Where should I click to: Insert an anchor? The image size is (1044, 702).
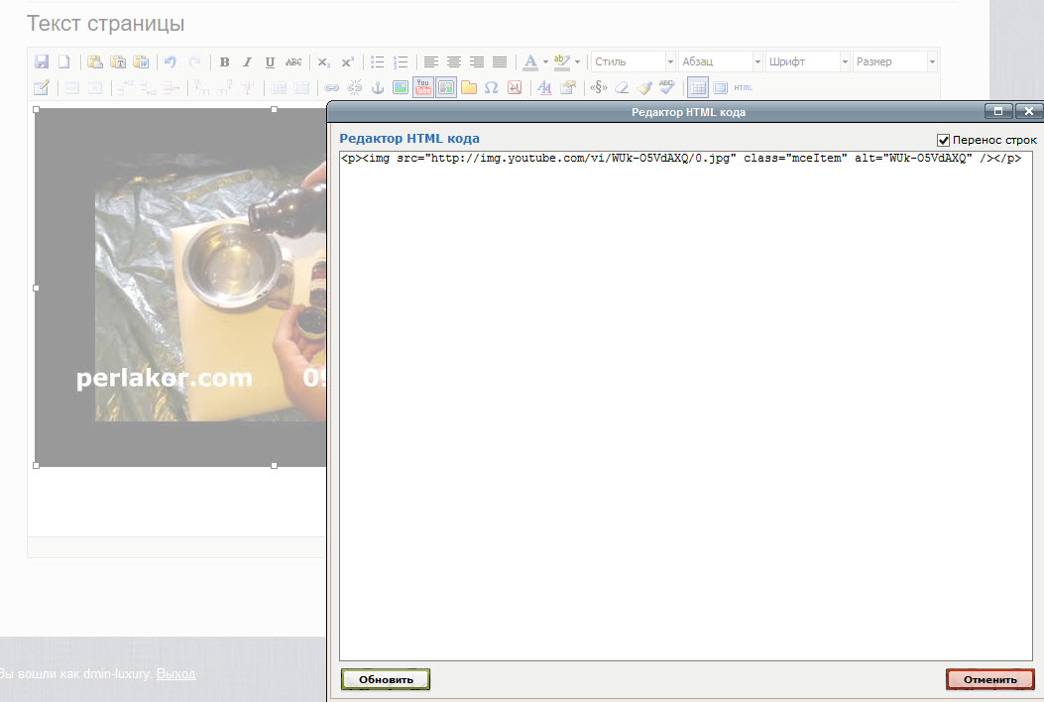coord(377,87)
